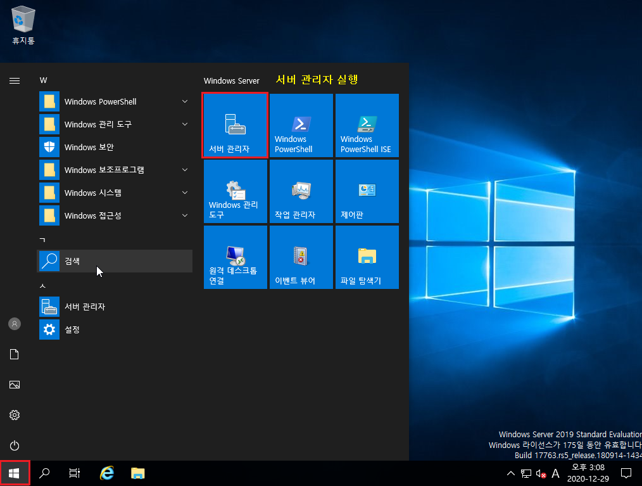Open the Action Center notification icon

626,474
